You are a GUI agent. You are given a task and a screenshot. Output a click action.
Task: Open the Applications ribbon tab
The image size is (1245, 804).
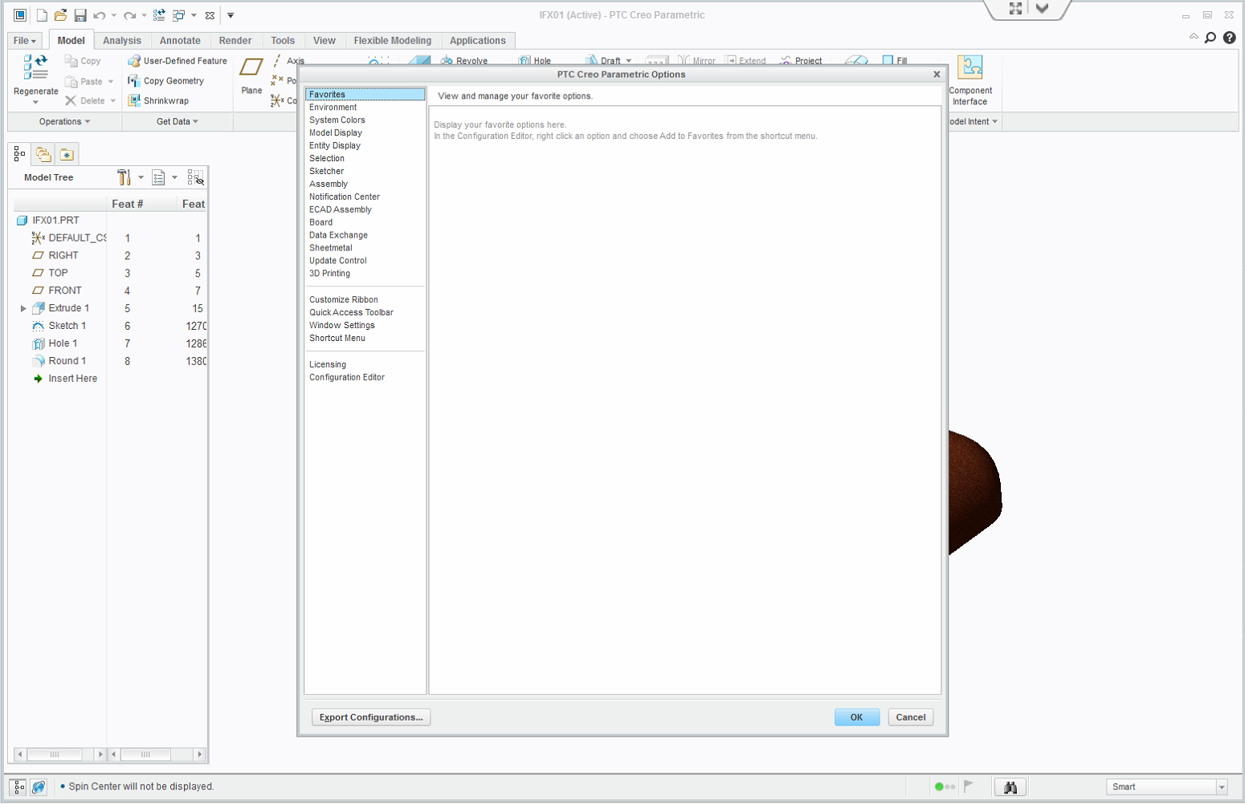pyautogui.click(x=478, y=41)
